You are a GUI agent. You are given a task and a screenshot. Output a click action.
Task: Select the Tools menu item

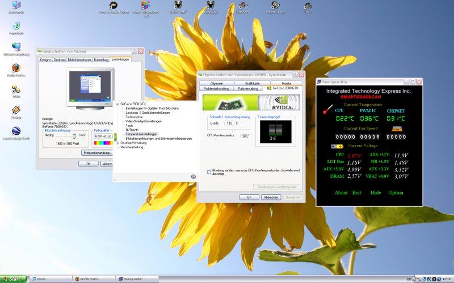point(129,126)
